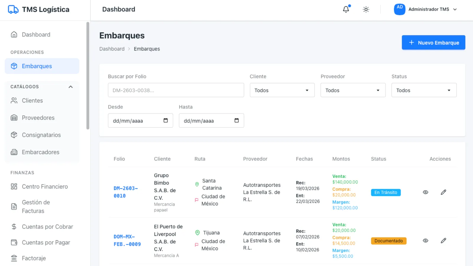
Task: Click the TMS Logística truck logo
Action: coord(13,9)
